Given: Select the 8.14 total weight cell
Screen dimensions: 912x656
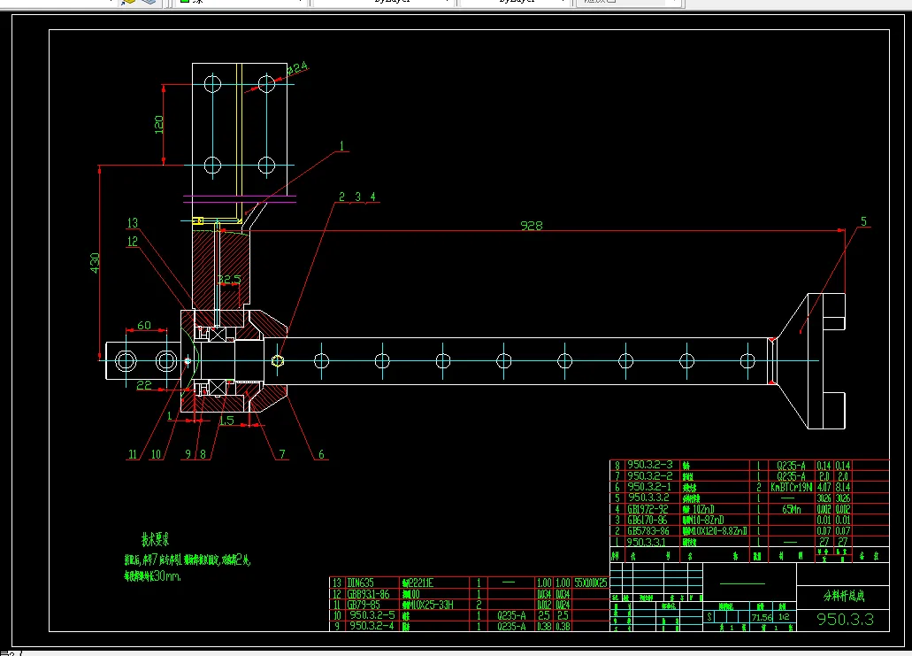Looking at the screenshot, I should click(x=843, y=487).
